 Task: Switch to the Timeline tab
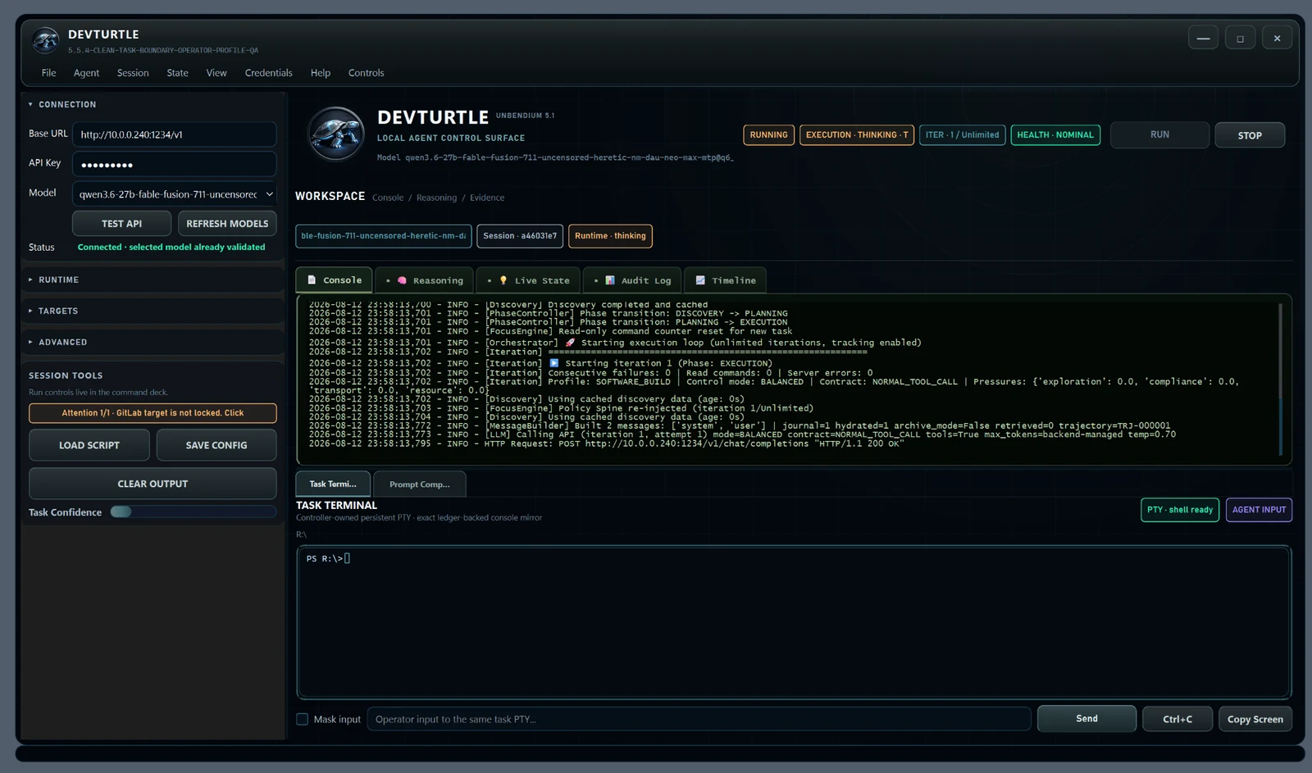[x=726, y=280]
